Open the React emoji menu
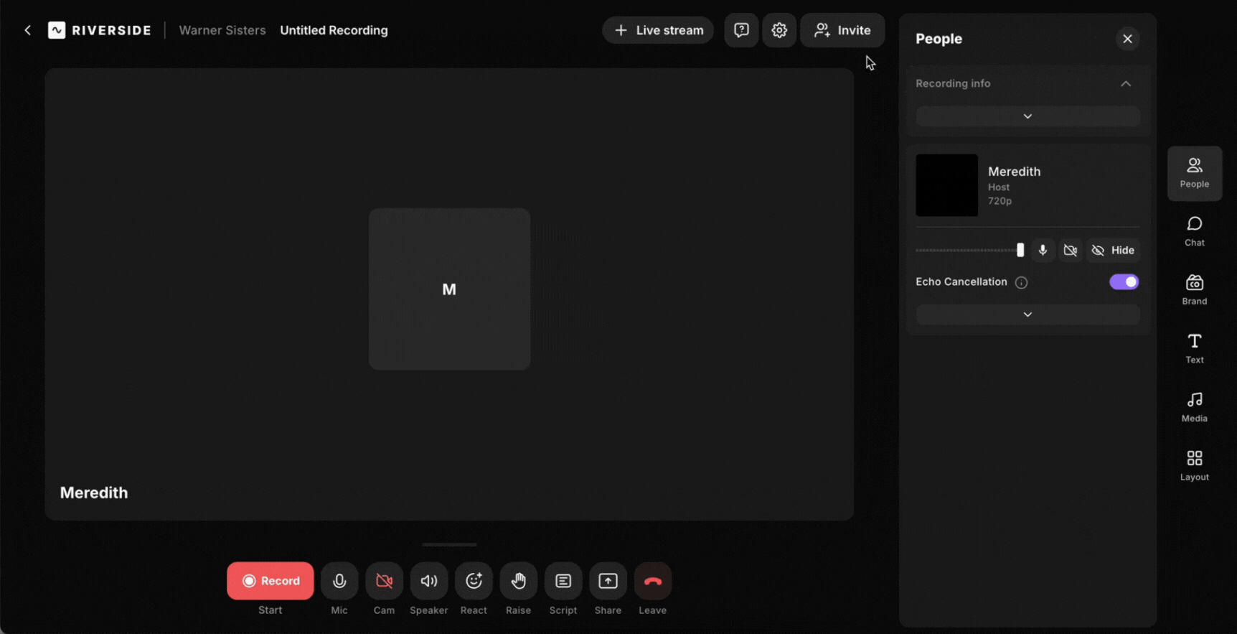The height and width of the screenshot is (634, 1237). click(474, 581)
